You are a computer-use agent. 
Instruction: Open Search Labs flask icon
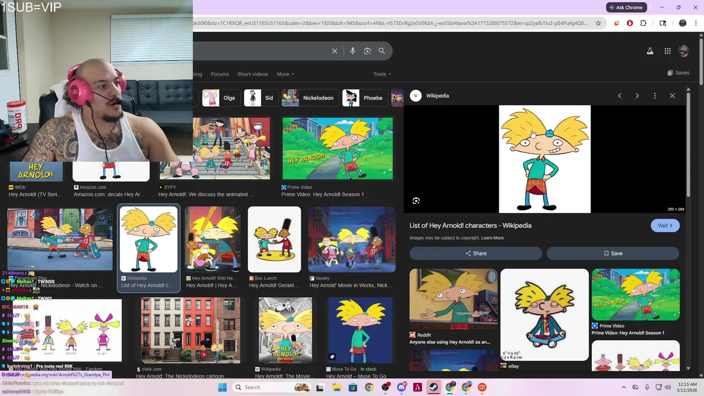click(650, 51)
